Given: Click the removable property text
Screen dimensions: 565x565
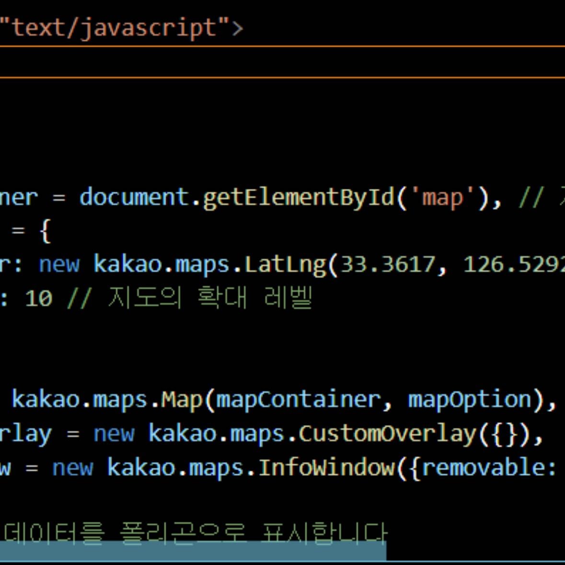Looking at the screenshot, I should pyautogui.click(x=484, y=468).
